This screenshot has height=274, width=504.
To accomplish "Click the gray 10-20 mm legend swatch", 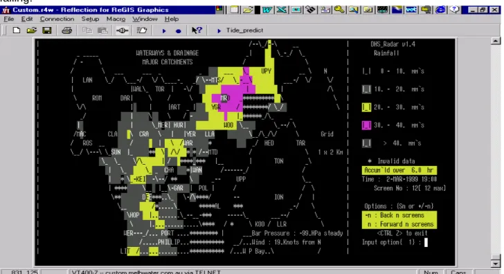I will tap(366, 89).
